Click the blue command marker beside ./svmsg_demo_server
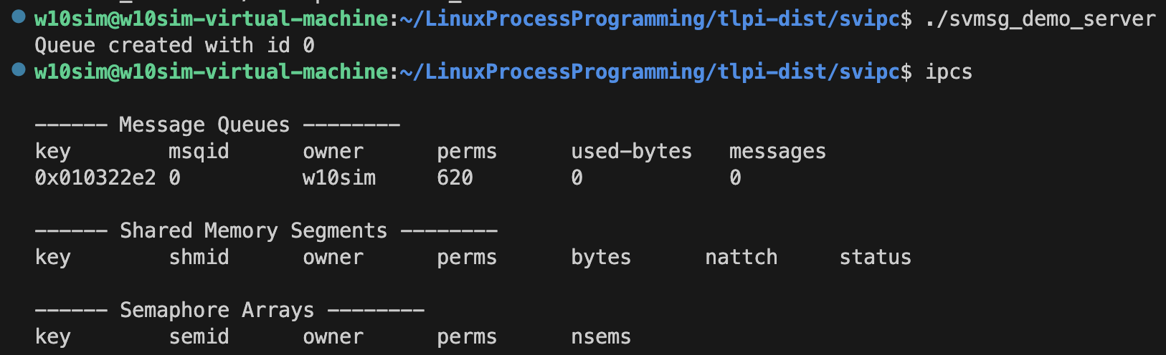This screenshot has width=1166, height=355. 19,16
